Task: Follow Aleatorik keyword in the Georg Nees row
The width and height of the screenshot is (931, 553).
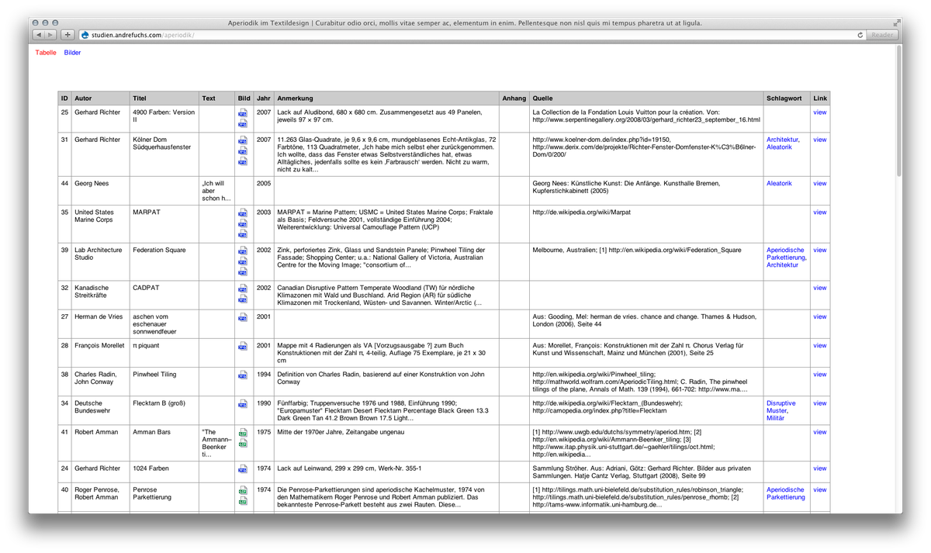Action: click(x=779, y=184)
